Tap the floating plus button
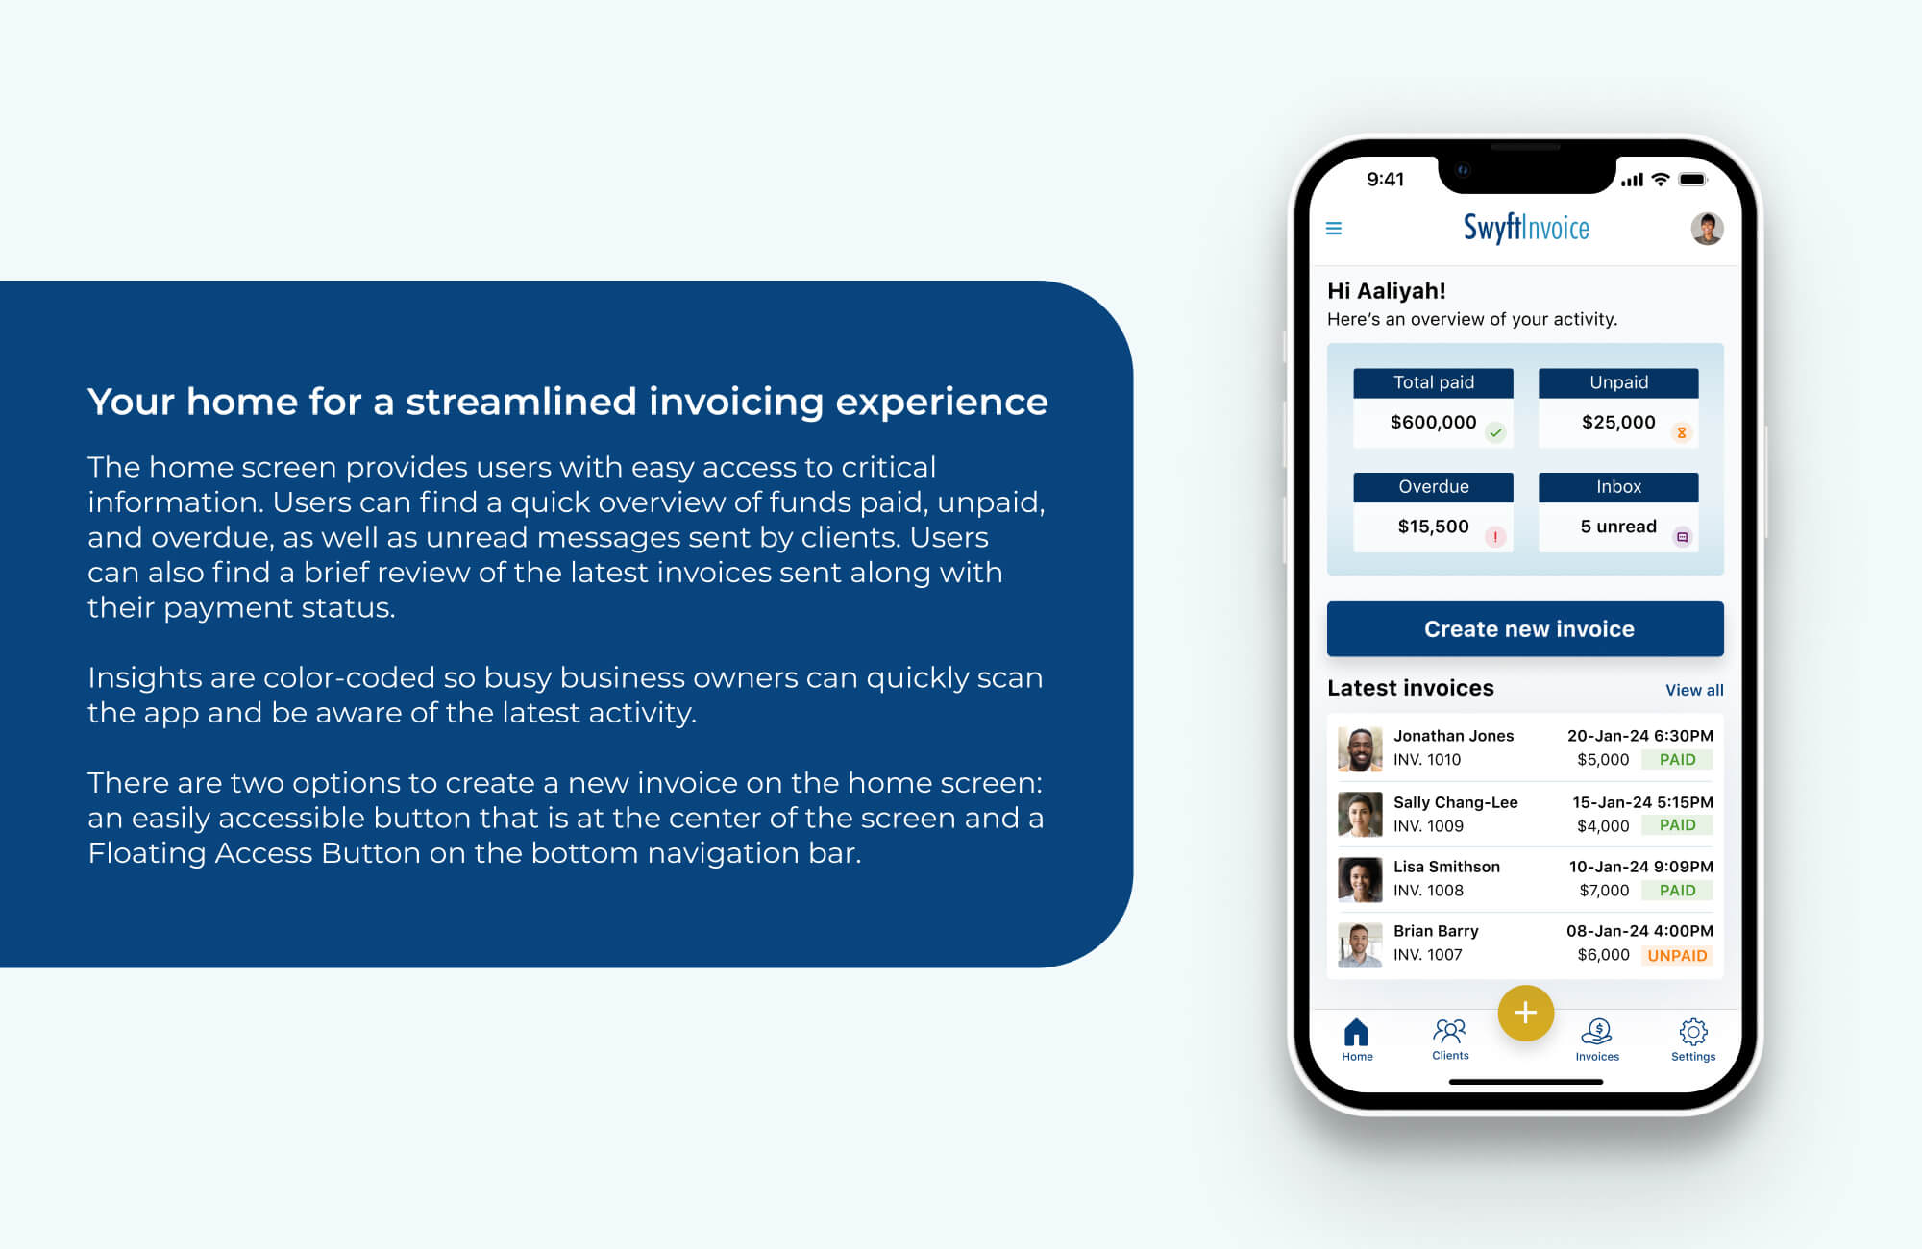1922x1249 pixels. coord(1525,1014)
